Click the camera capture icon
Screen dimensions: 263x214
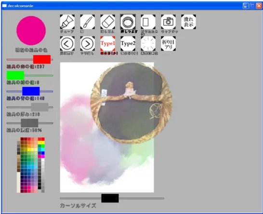tap(168, 22)
